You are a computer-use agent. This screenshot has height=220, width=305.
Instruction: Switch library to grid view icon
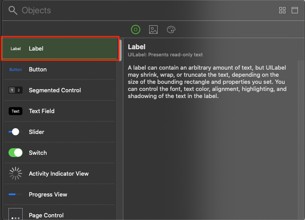(x=282, y=10)
